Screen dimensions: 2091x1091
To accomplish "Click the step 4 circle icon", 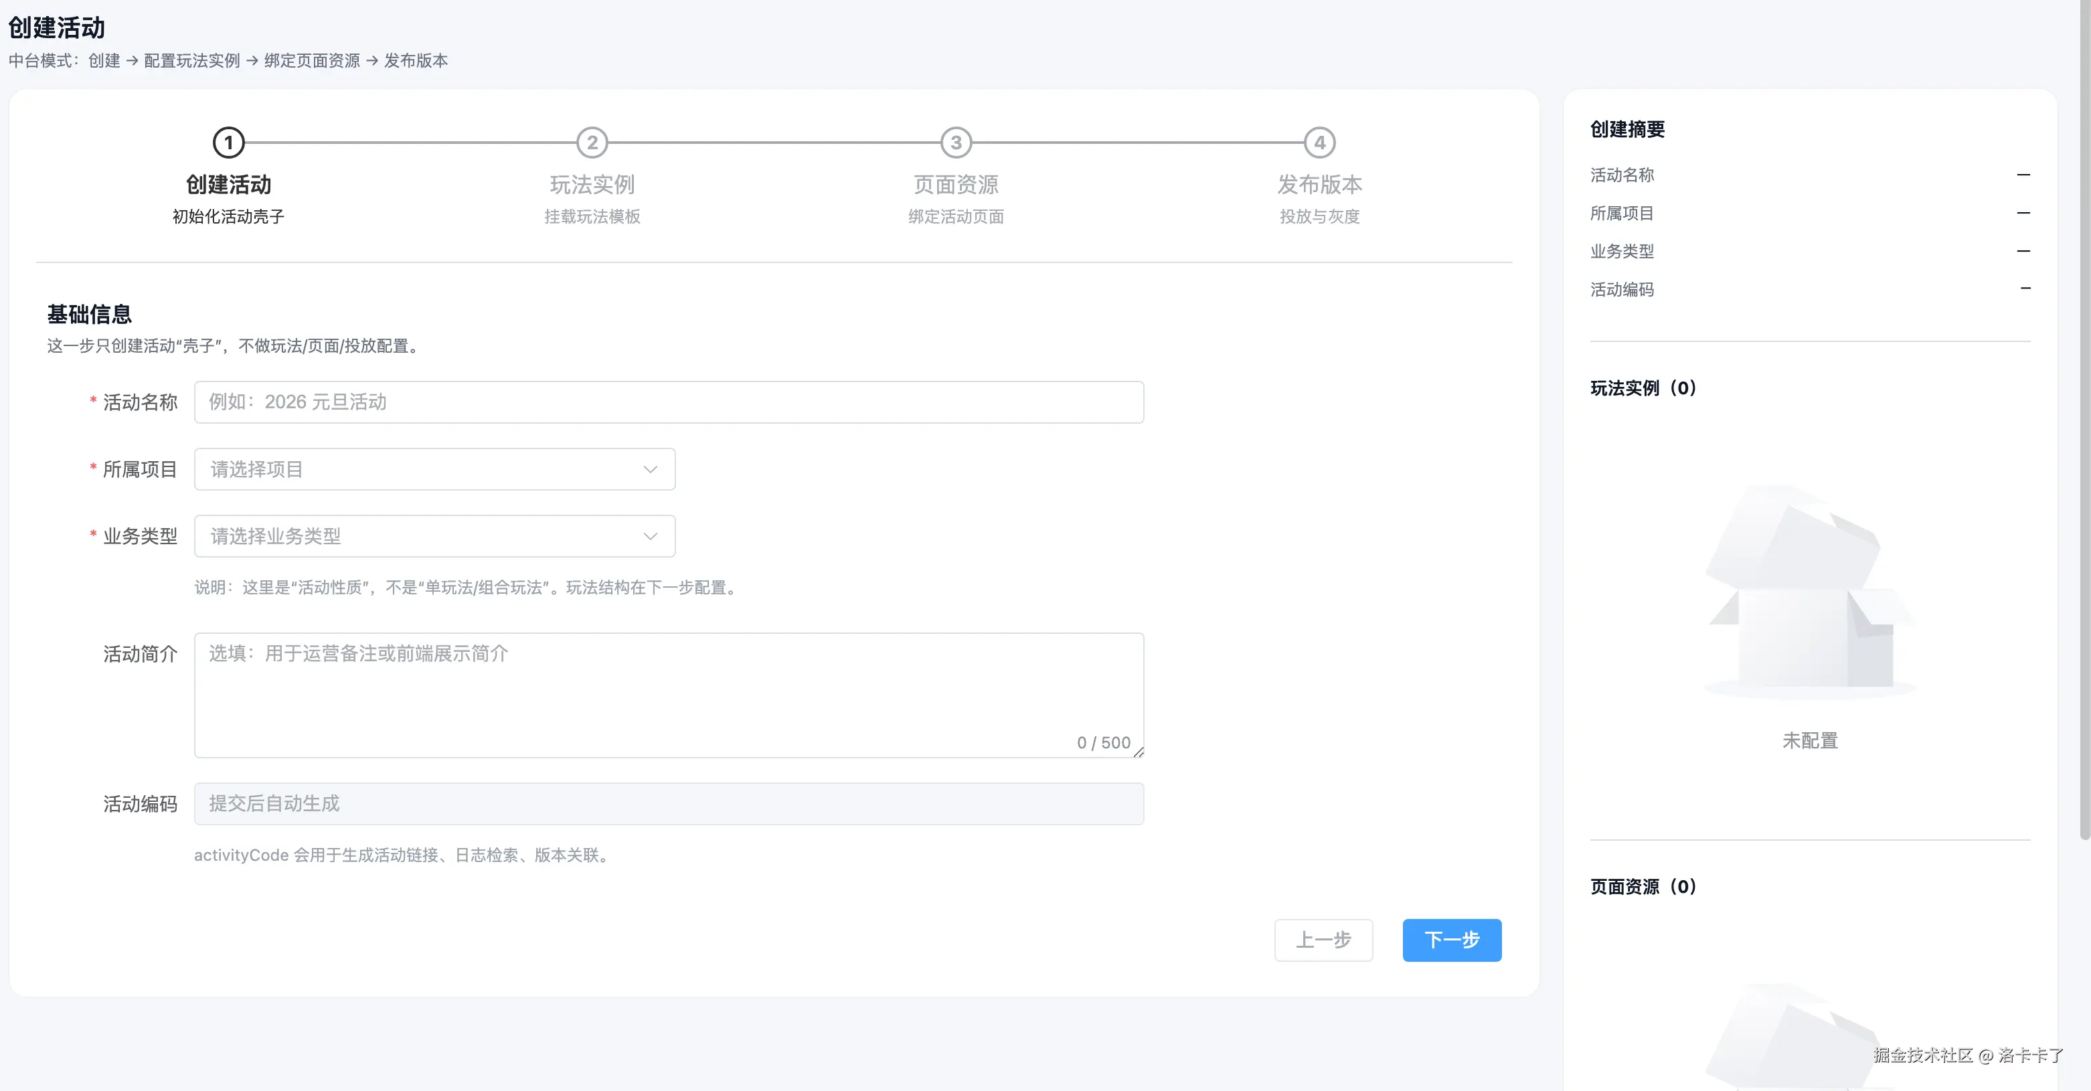I will (1319, 143).
